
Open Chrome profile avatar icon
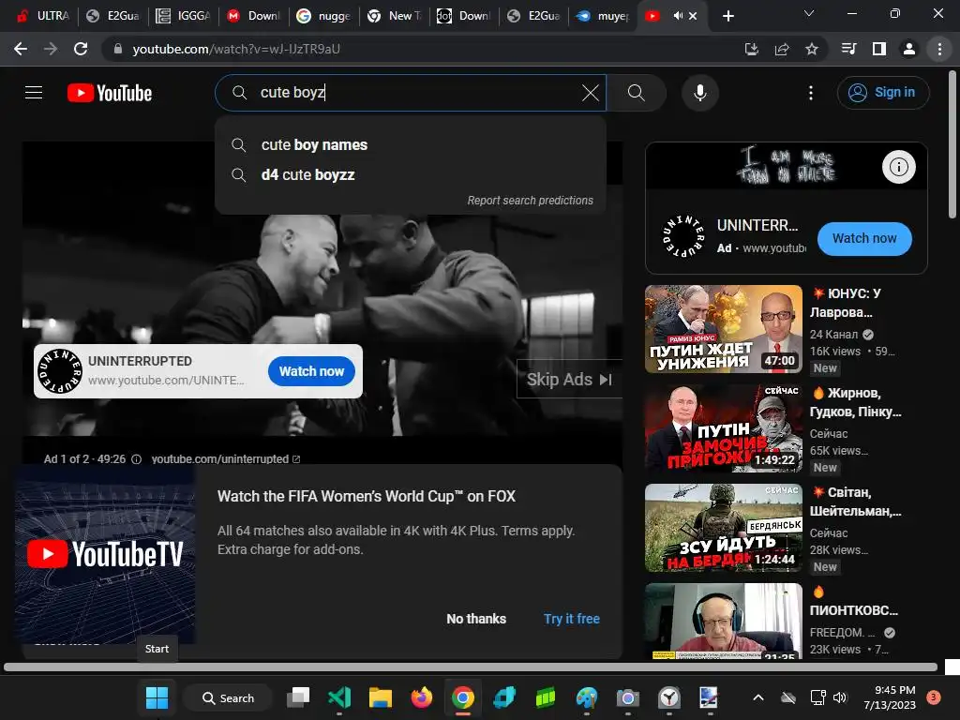click(x=909, y=49)
